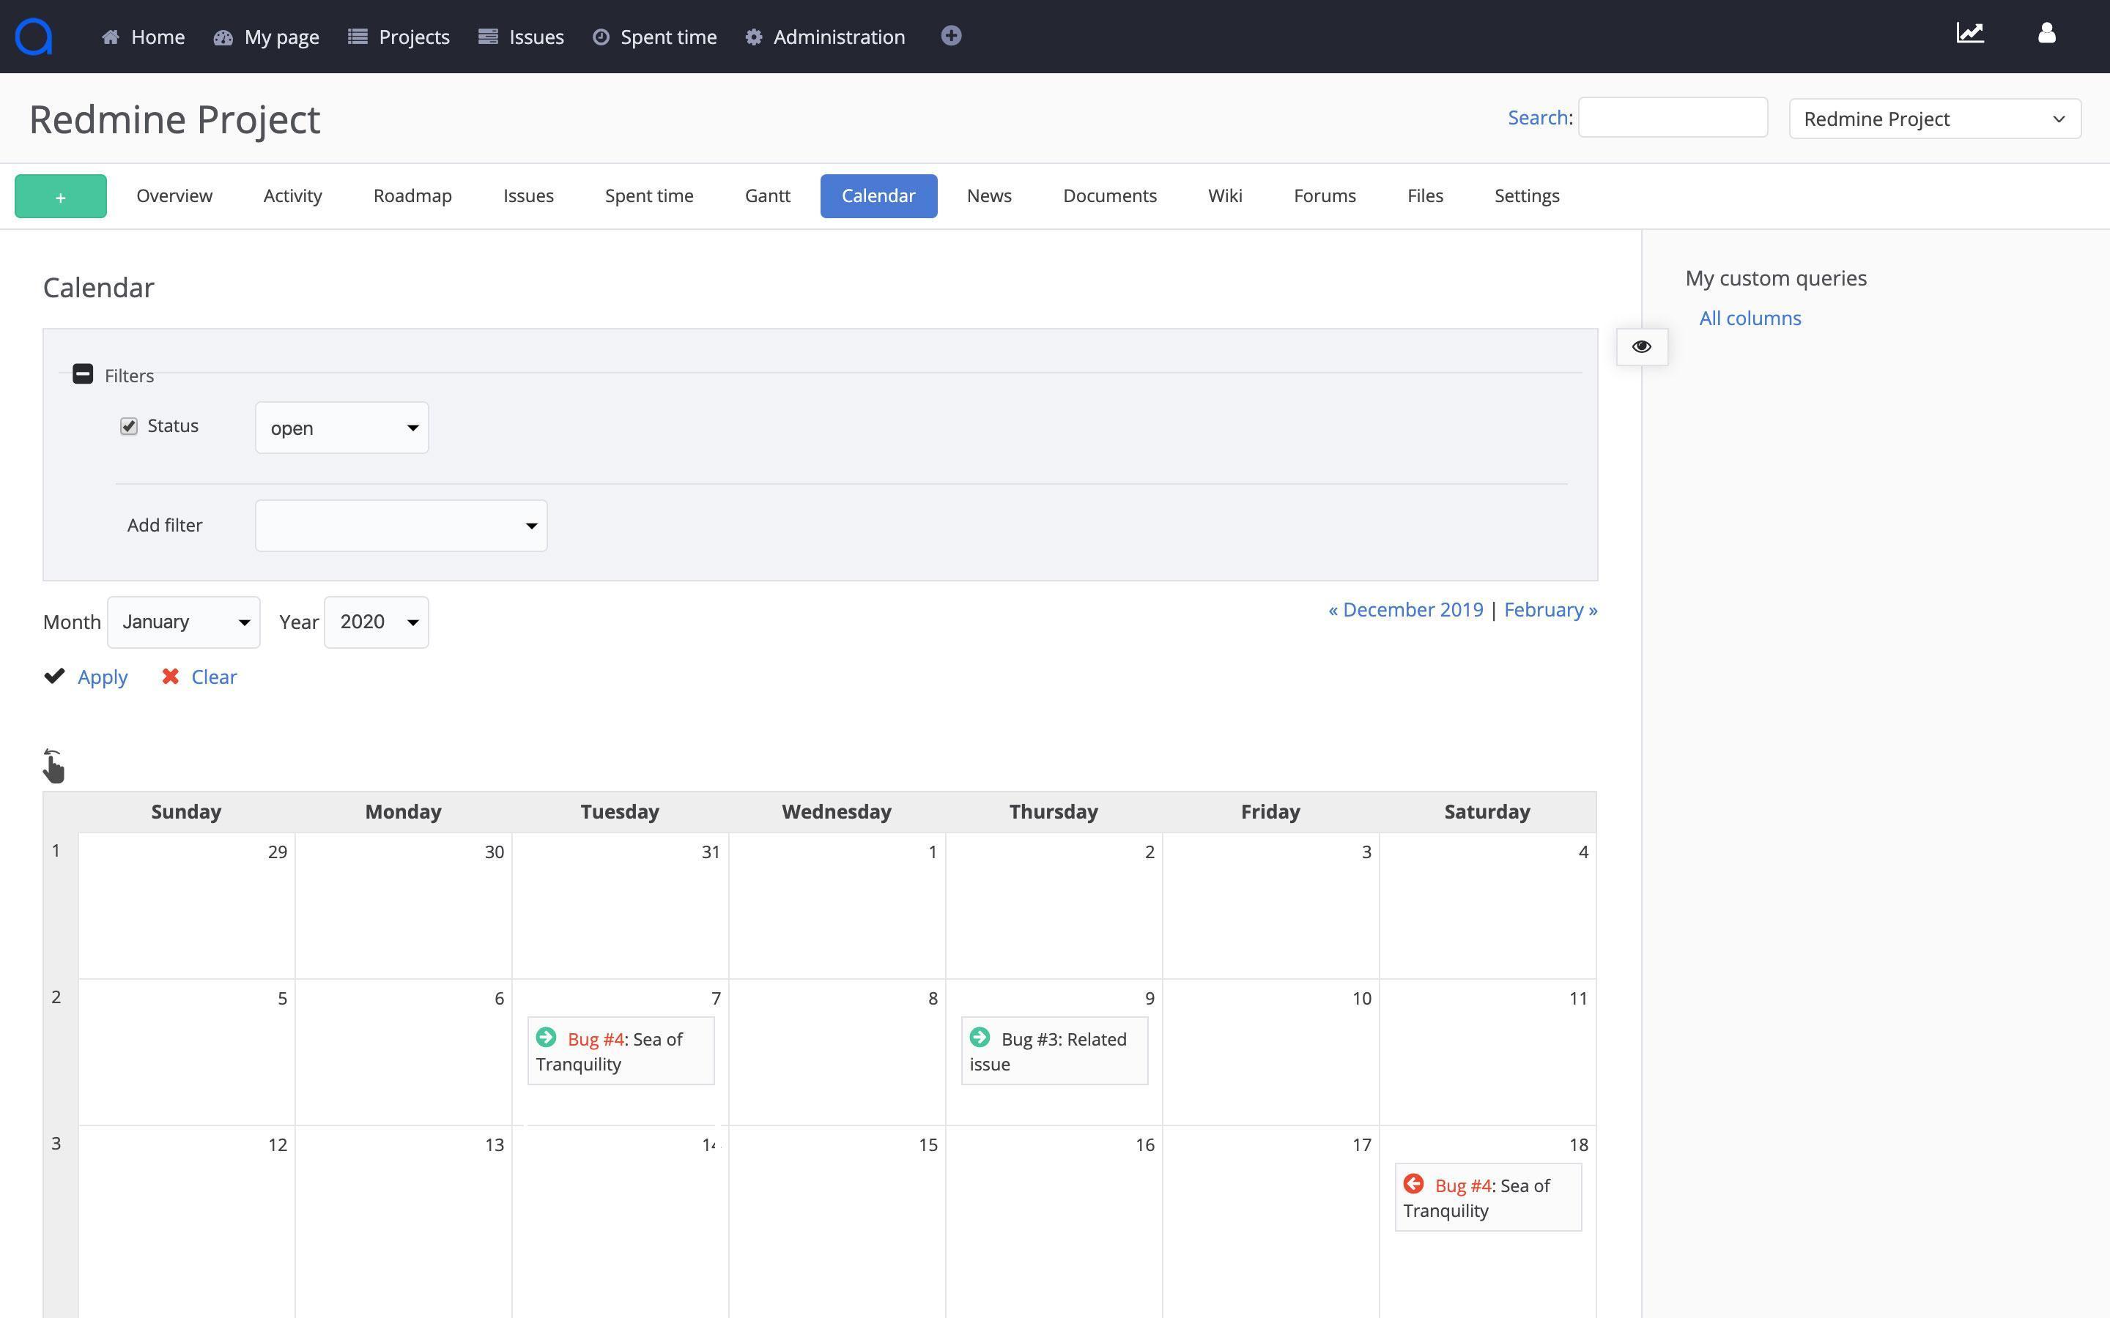
Task: Click the Apply checkmark icon
Action: coord(54,677)
